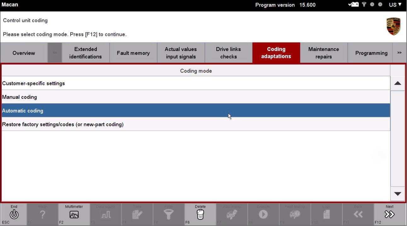The width and height of the screenshot is (407, 226).
Task: Click the Execute play icon
Action: point(263,214)
